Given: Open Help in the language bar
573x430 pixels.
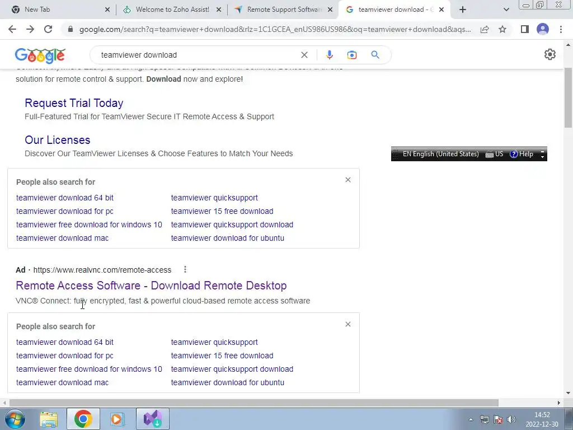Looking at the screenshot, I should tap(522, 154).
